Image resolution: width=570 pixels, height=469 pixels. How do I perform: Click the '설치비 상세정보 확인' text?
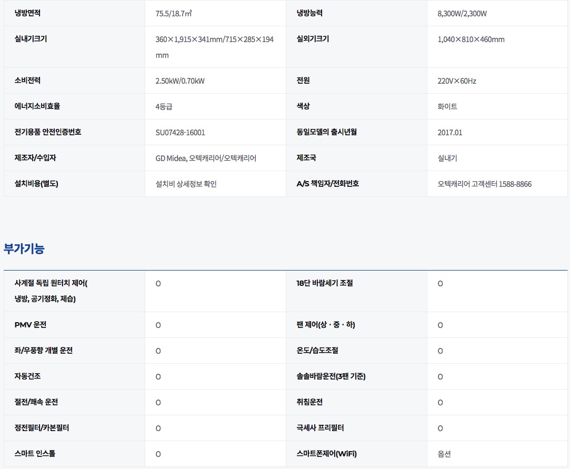pyautogui.click(x=186, y=184)
